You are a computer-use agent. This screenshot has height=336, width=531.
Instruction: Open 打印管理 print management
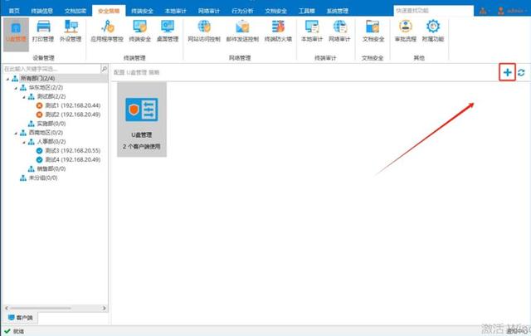[x=43, y=32]
